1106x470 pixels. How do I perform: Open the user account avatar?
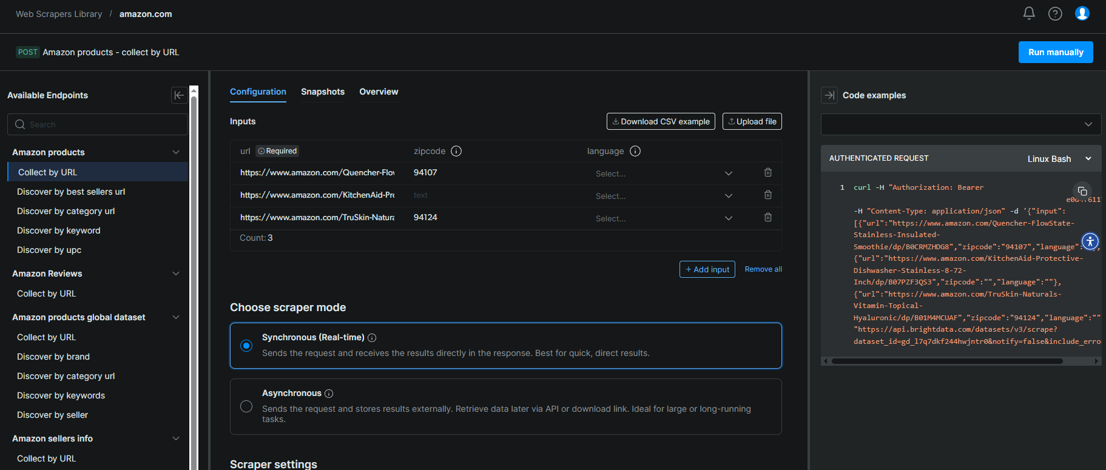tap(1082, 13)
